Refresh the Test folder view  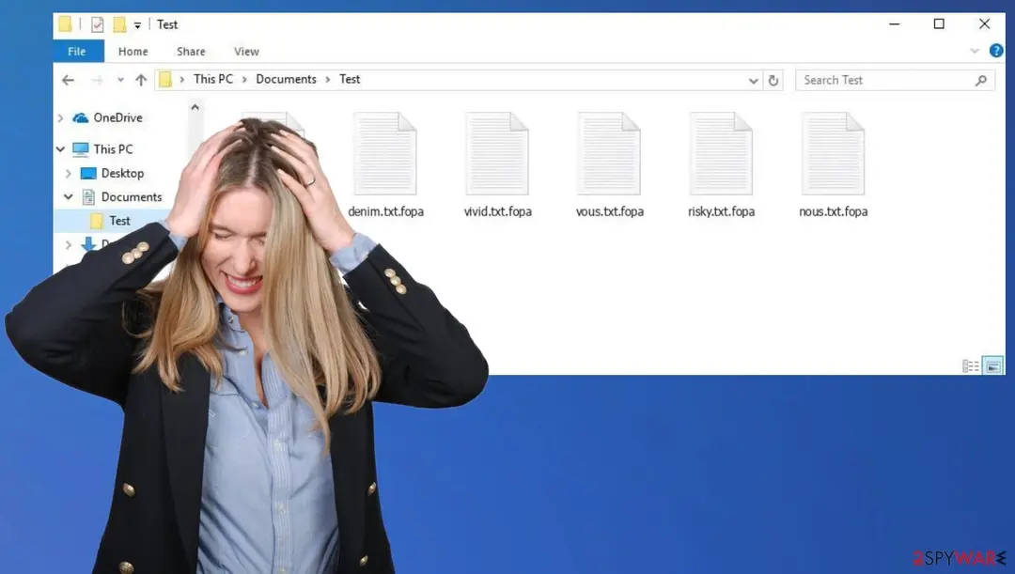tap(773, 80)
